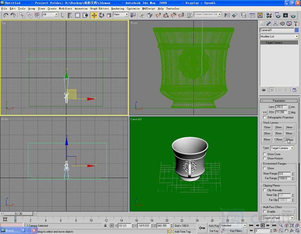Viewport: 301px width, 234px height.
Task: Open Render Setup dialog
Action: pos(277,15)
